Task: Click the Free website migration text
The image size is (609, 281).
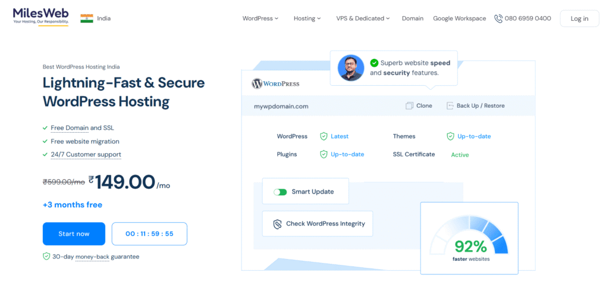Action: coord(85,142)
